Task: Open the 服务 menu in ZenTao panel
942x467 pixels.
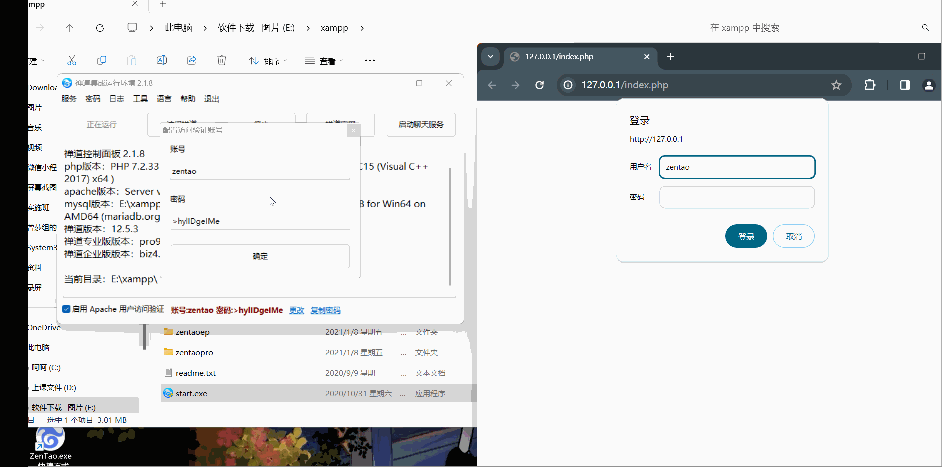Action: 69,99
